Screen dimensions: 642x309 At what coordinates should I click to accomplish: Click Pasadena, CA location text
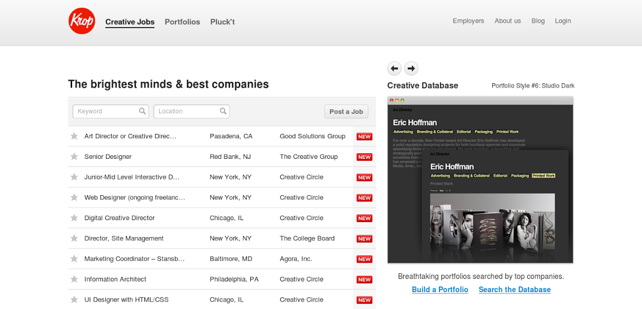[231, 136]
